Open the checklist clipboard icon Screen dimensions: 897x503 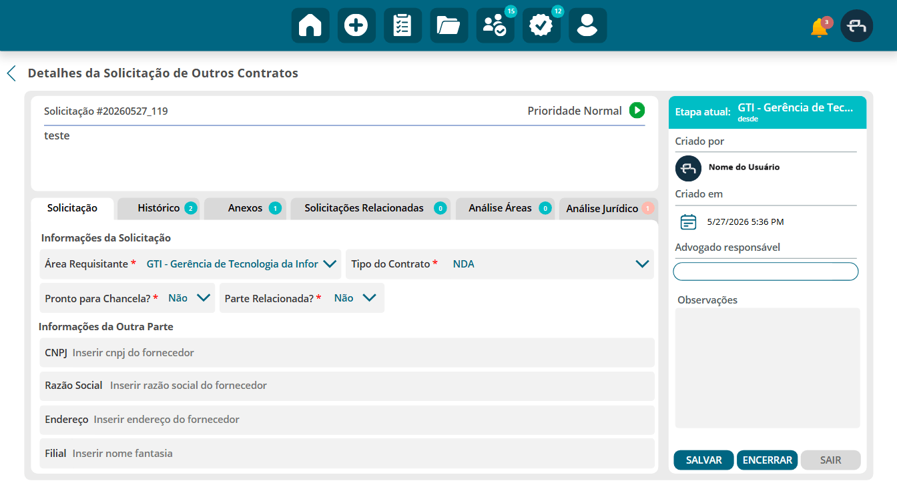(x=402, y=25)
